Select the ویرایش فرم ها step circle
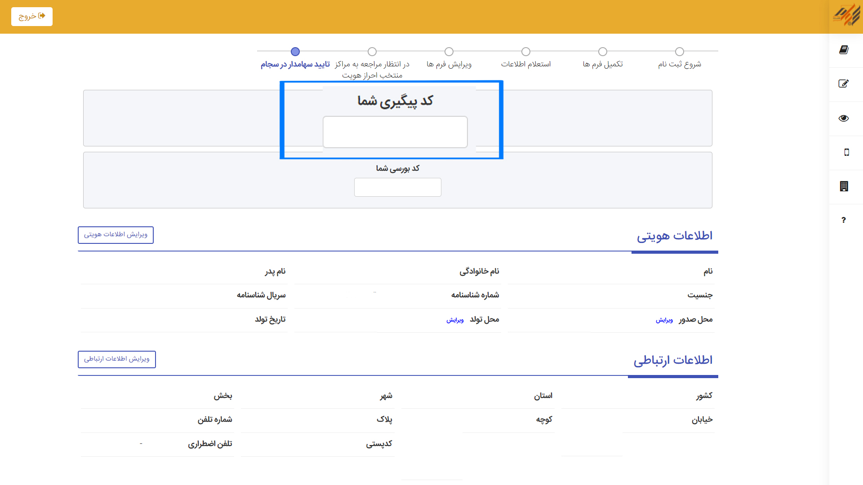The image size is (863, 485). click(x=449, y=52)
